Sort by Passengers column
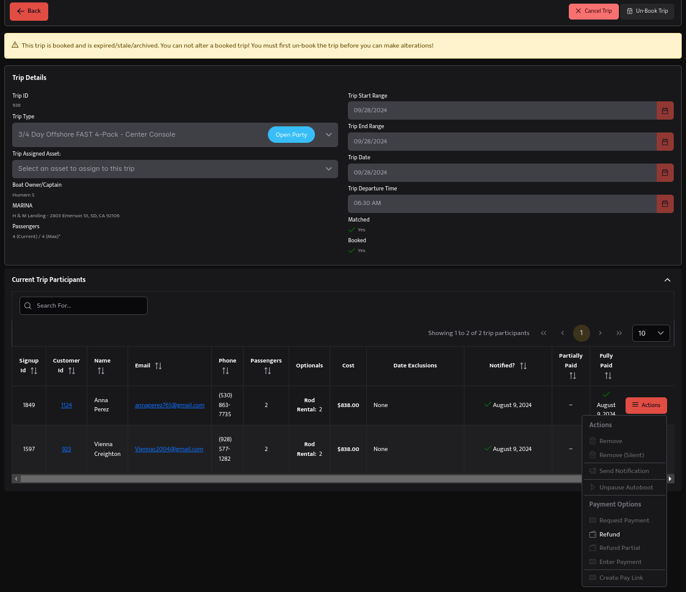Screen dimensions: 686x592 pos(267,371)
